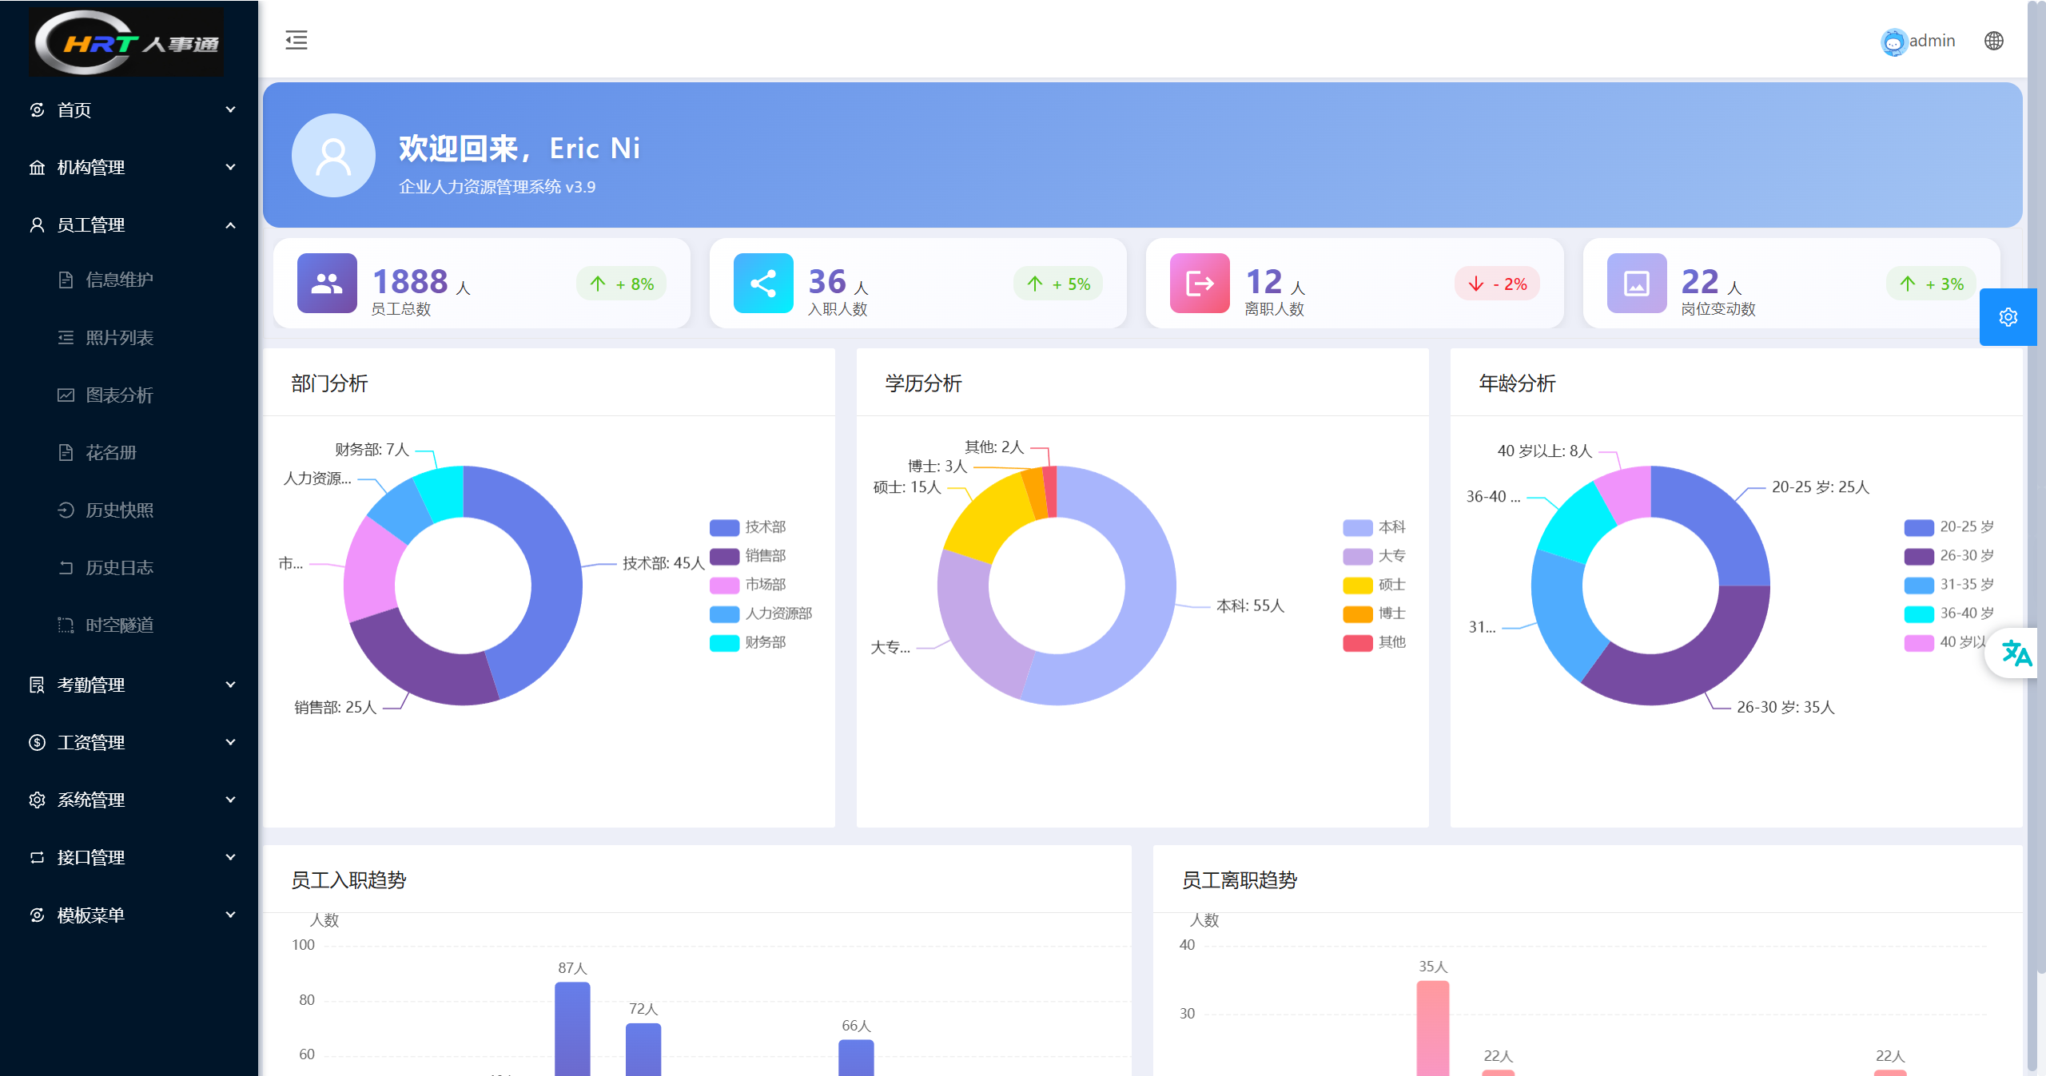Viewport: 2046px width, 1076px height.
Task: Open 图表分析 submenu item
Action: tap(129, 395)
